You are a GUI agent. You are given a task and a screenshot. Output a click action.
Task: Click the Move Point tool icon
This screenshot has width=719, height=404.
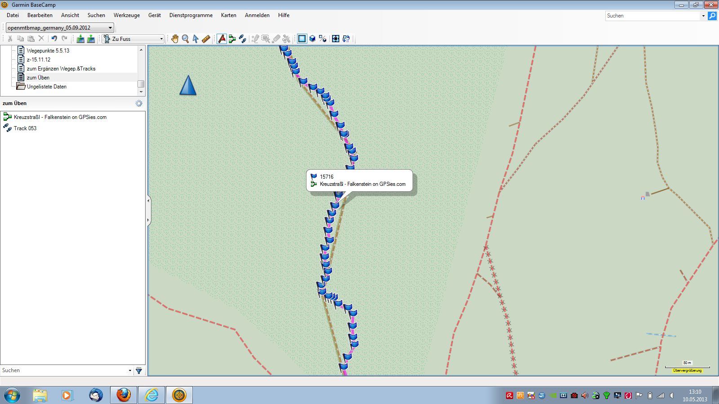coord(266,39)
